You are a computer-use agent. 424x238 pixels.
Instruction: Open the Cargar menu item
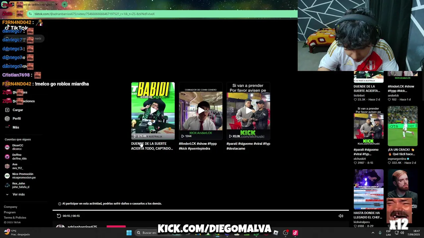pos(18,110)
